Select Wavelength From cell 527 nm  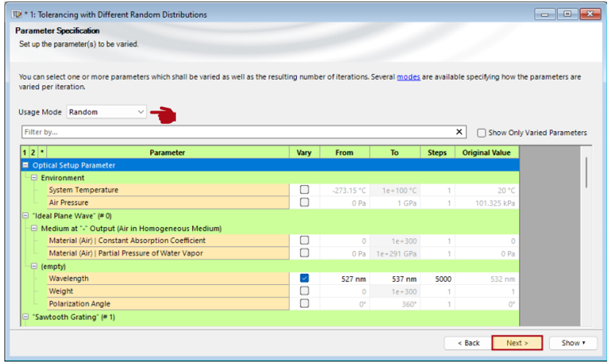(345, 279)
